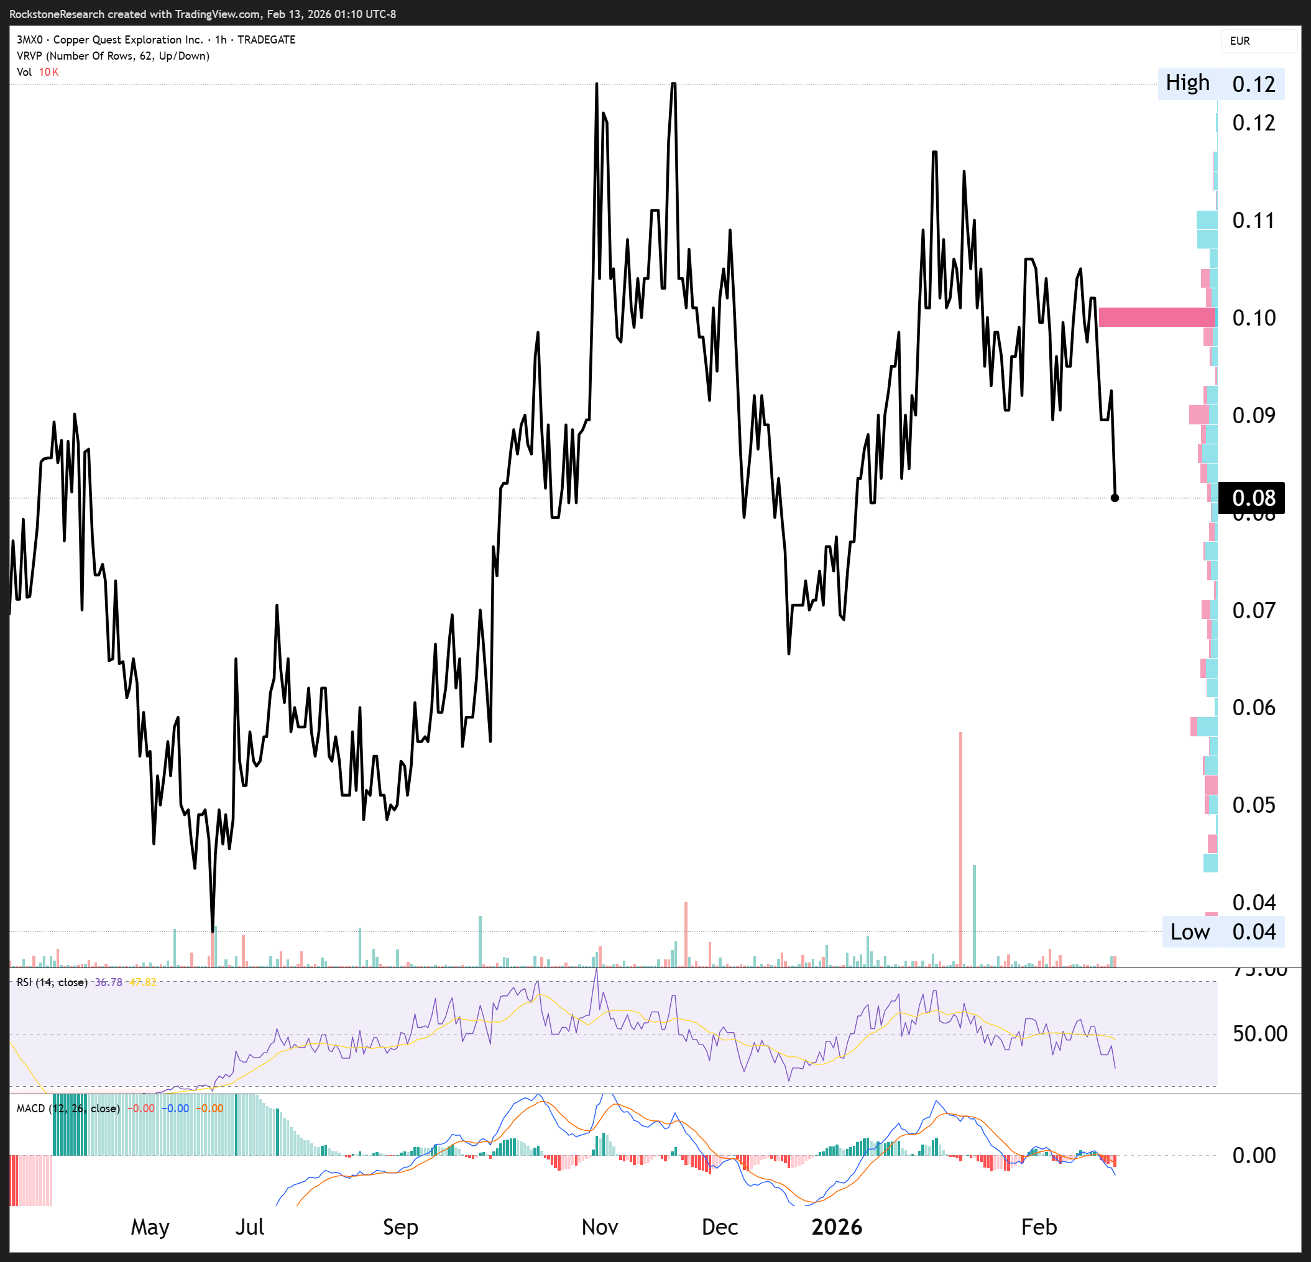
Task: Click the tallest pink volume spike bar
Action: [960, 849]
